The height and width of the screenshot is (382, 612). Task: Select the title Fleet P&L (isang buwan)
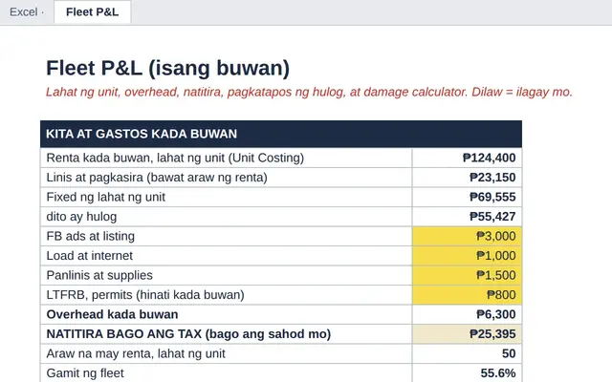pyautogui.click(x=168, y=68)
